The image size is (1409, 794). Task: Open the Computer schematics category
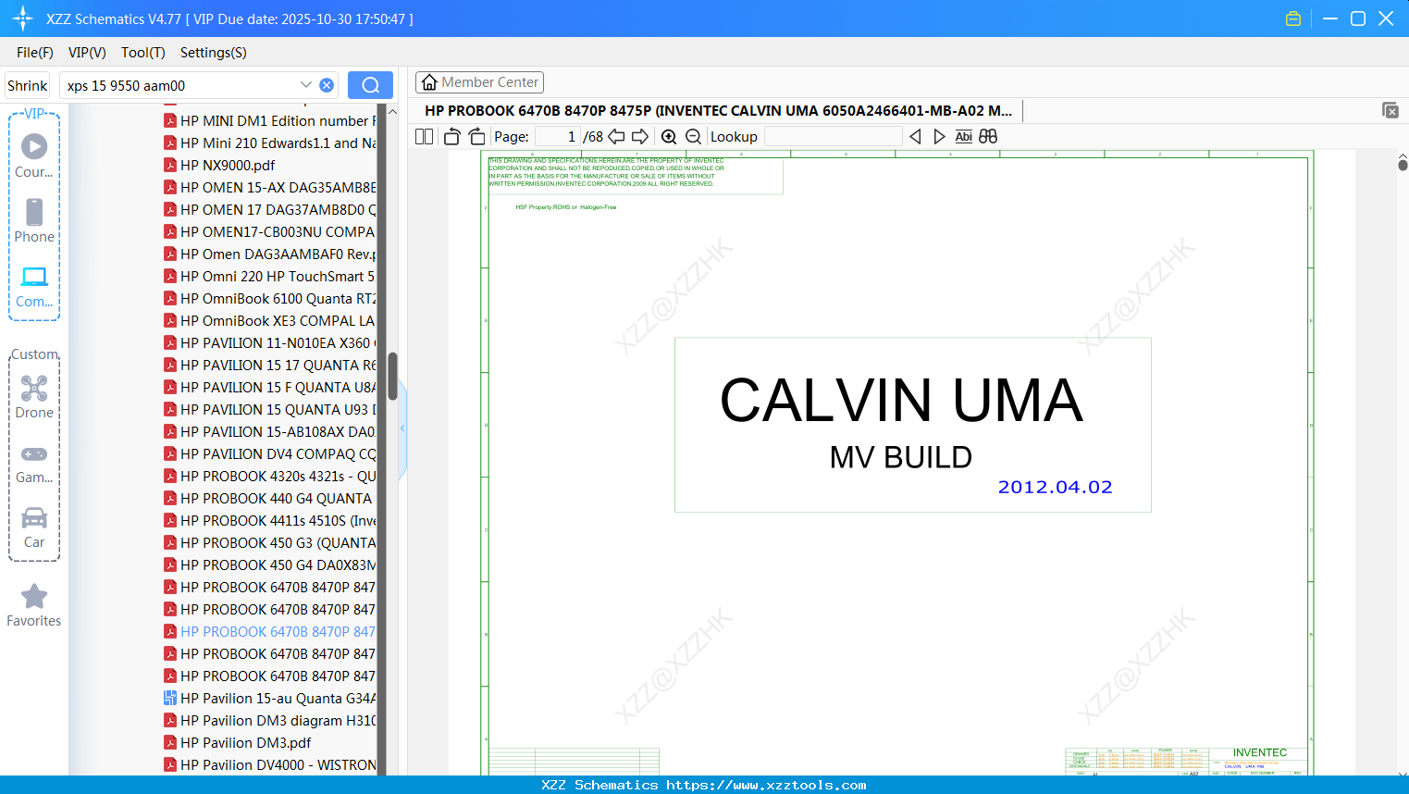coord(34,286)
